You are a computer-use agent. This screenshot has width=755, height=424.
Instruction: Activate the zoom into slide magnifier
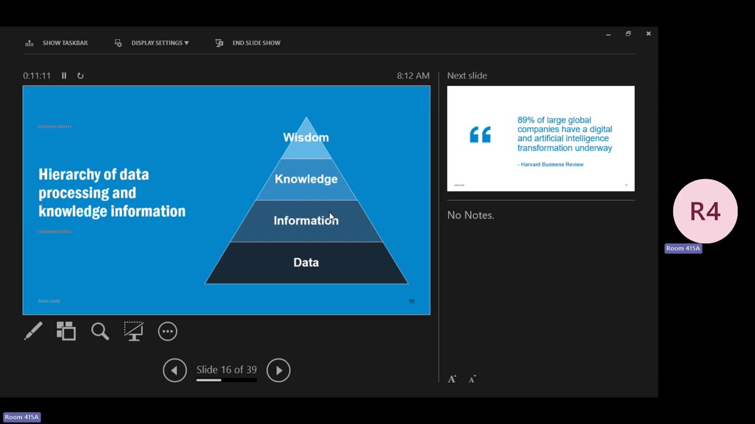tap(100, 331)
